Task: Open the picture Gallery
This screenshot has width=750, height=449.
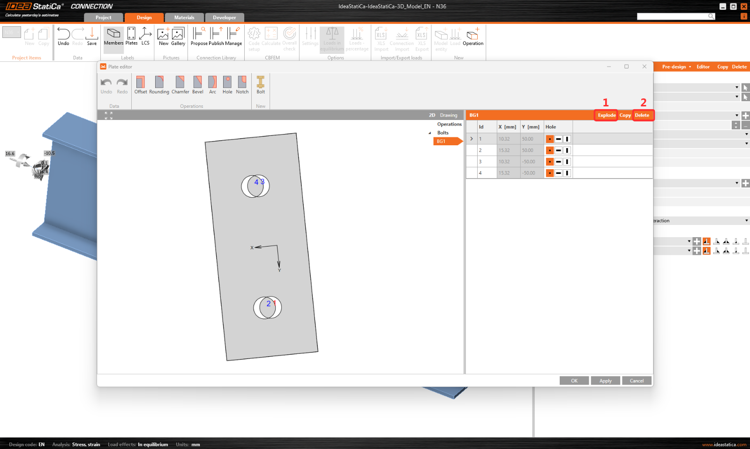Action: coord(178,36)
